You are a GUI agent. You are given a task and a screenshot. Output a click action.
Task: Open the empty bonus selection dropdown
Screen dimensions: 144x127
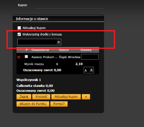39,42
